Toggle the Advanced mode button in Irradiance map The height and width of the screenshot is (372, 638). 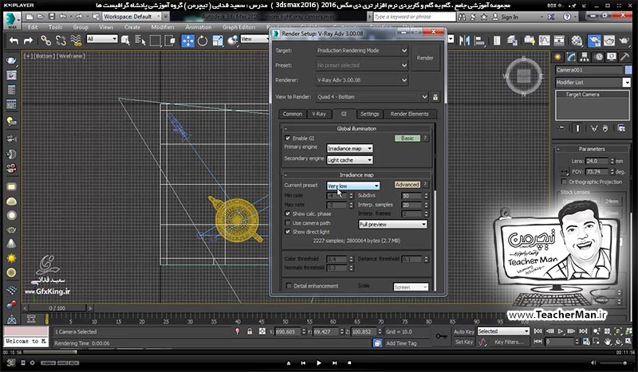point(408,185)
